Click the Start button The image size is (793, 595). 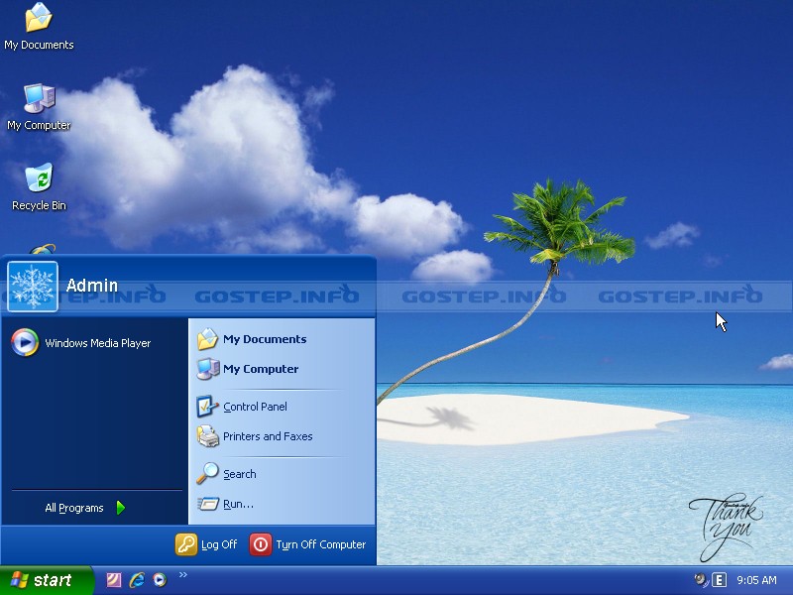pyautogui.click(x=45, y=580)
